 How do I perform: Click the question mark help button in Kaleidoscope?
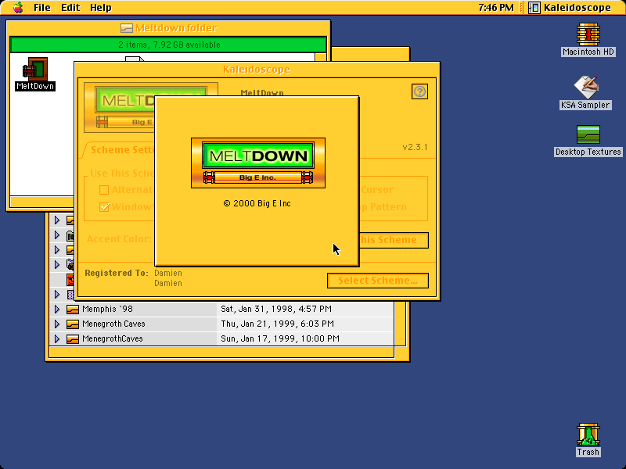(x=419, y=91)
